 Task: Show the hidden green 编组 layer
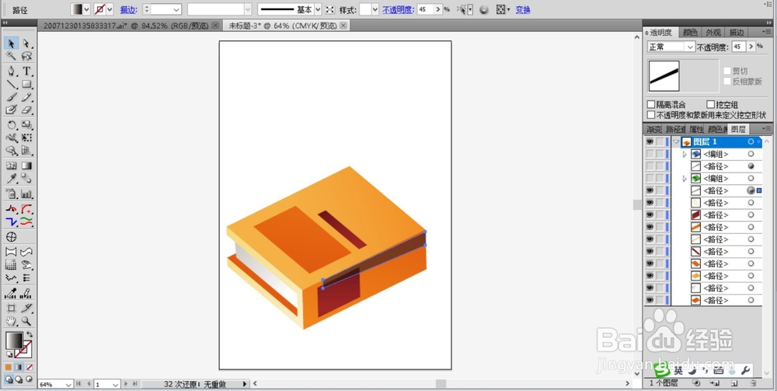coord(650,179)
